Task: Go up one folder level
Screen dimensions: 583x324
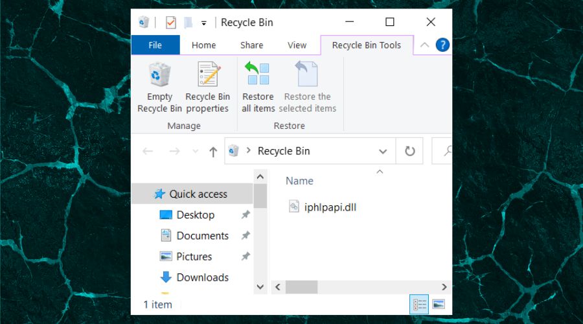Action: [213, 152]
